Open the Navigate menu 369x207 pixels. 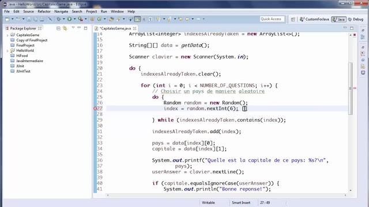coord(61,11)
